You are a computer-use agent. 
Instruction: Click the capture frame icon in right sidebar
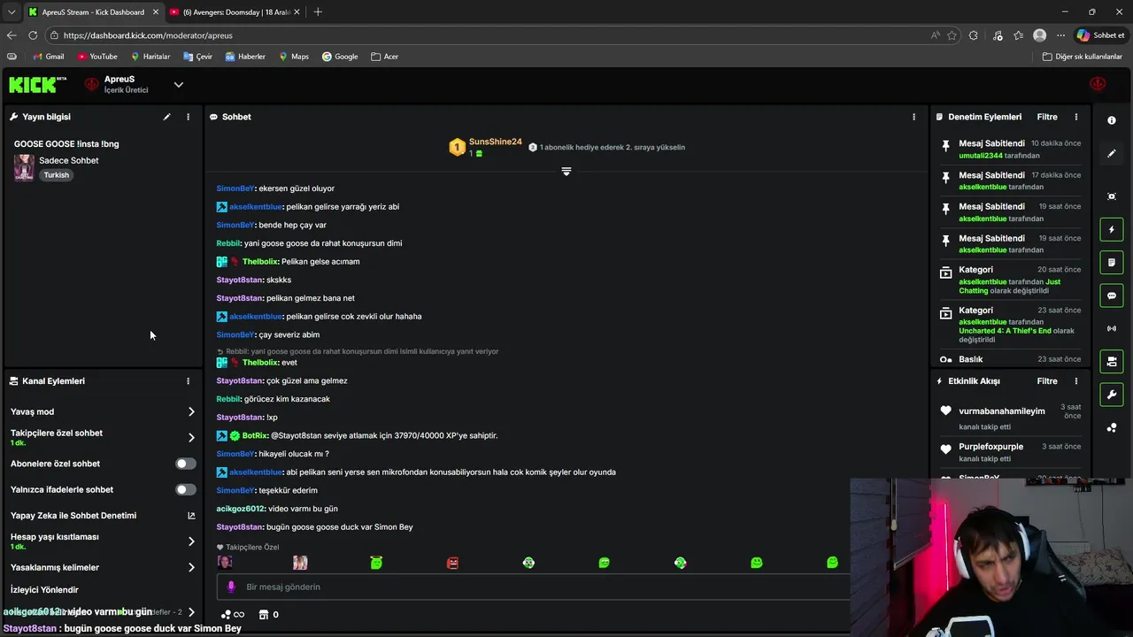[x=1112, y=196]
